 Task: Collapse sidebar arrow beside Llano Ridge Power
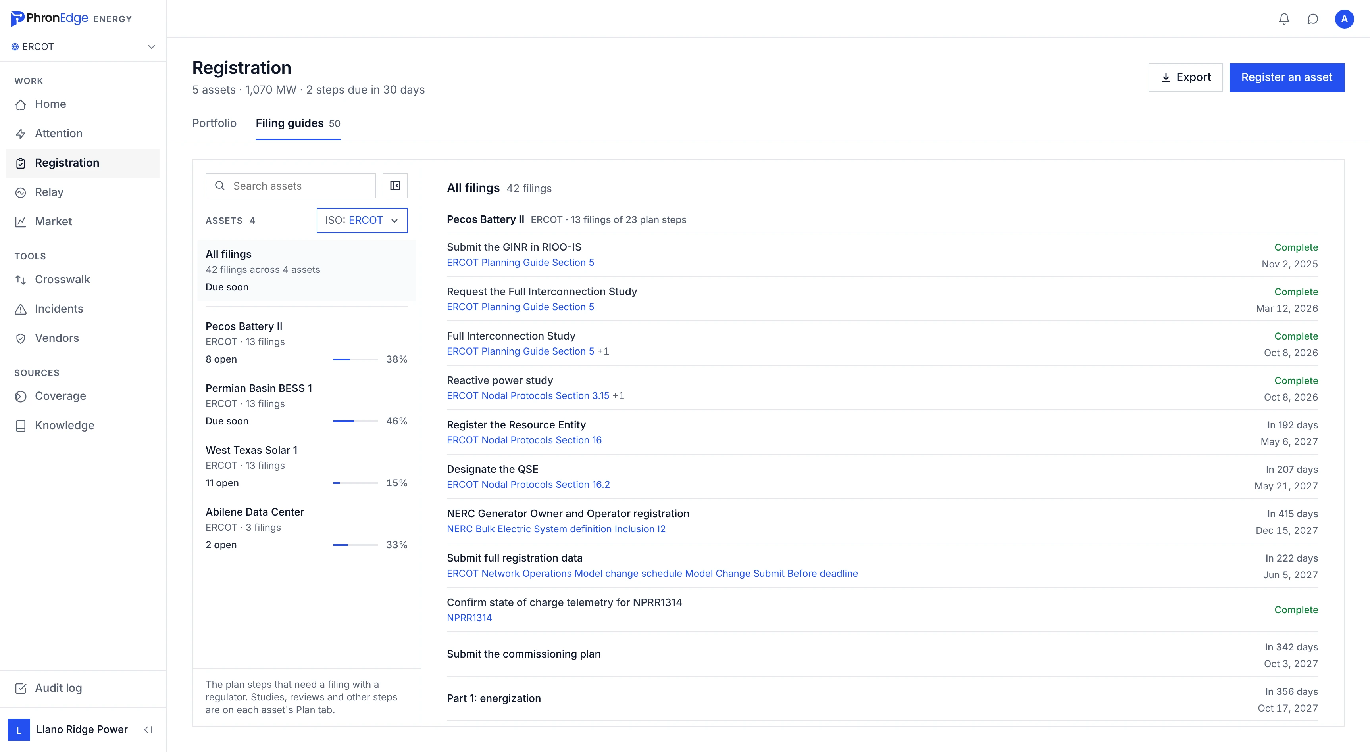(148, 730)
